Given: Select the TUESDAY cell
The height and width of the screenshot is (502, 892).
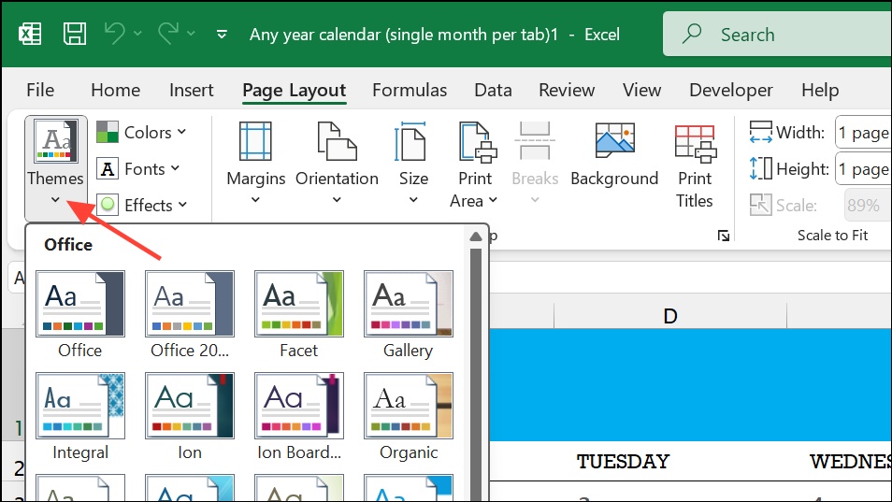Looking at the screenshot, I should point(623,461).
